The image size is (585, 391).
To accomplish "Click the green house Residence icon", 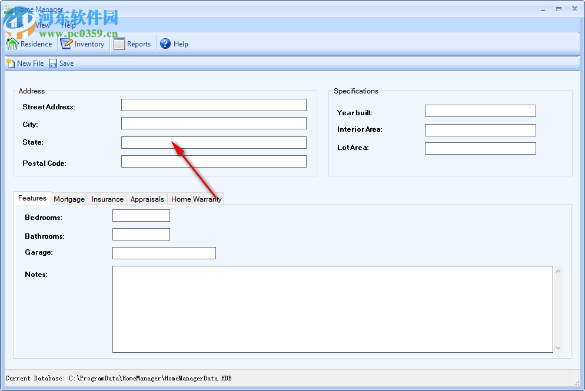I will 12,44.
